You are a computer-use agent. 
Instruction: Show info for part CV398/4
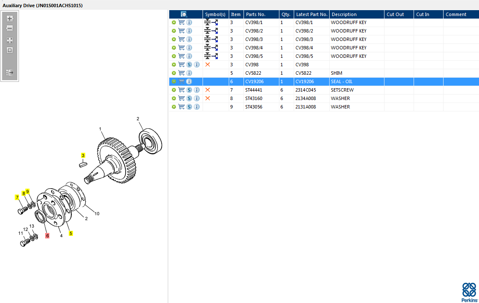189,48
